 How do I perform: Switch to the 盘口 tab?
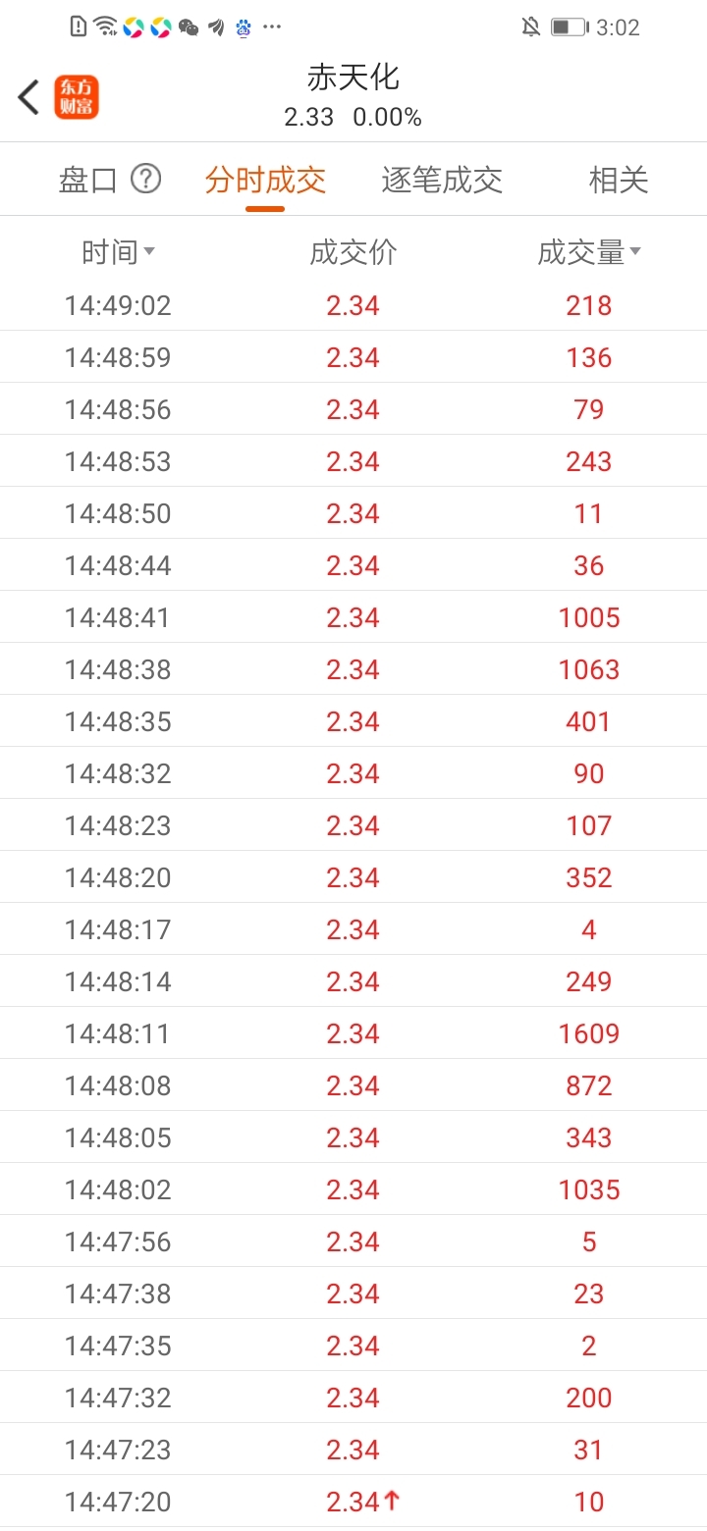(x=88, y=180)
